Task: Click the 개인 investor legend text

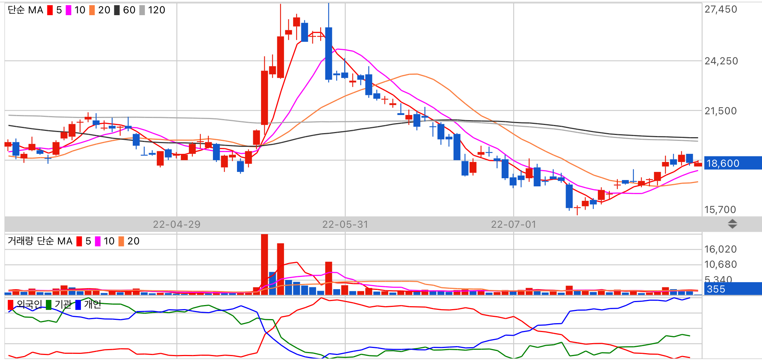Action: [x=92, y=304]
